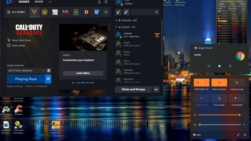Viewport: 251px width, 141px height.
Task: Select friend Ezekeal in the list
Action: click(137, 35)
